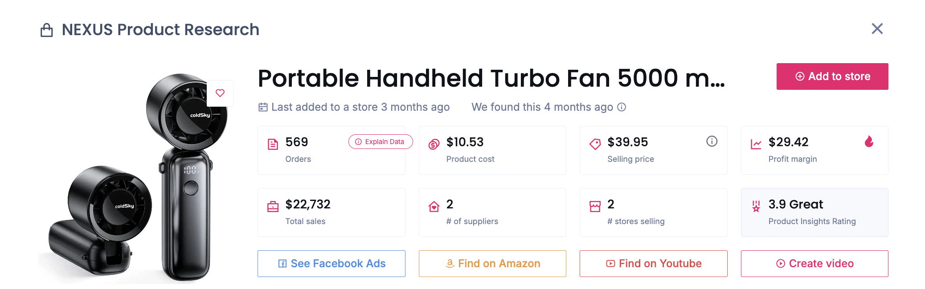The image size is (925, 289).
Task: Click the Product Insights Rating medal icon
Action: [756, 206]
